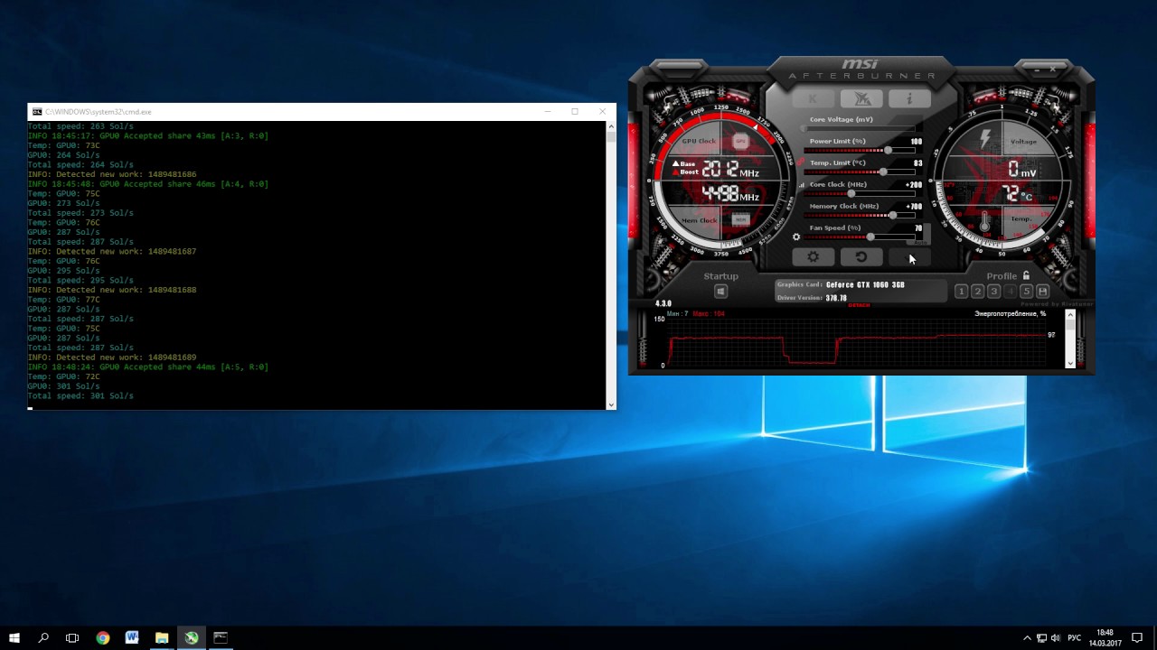Switch to the Command Prompt taskbar icon
1157x650 pixels.
click(x=221, y=637)
